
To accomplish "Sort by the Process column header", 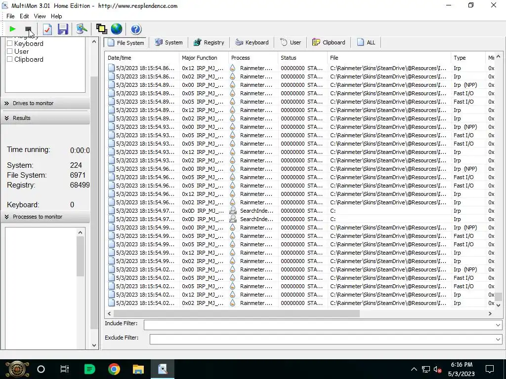I will click(x=253, y=58).
